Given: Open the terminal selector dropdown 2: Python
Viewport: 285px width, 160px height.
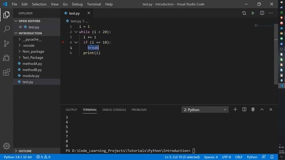Looking at the screenshot, I should (x=205, y=110).
